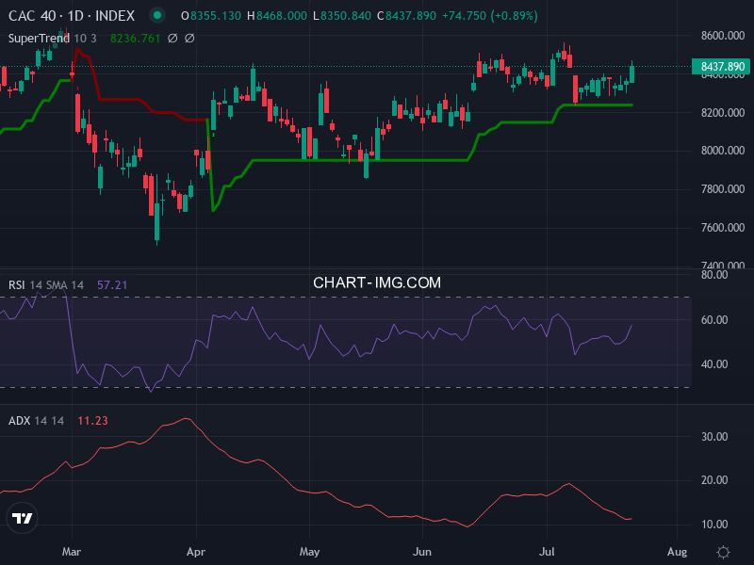The image size is (754, 565).
Task: Click 30.00 on the ADX scale
Action: (714, 436)
